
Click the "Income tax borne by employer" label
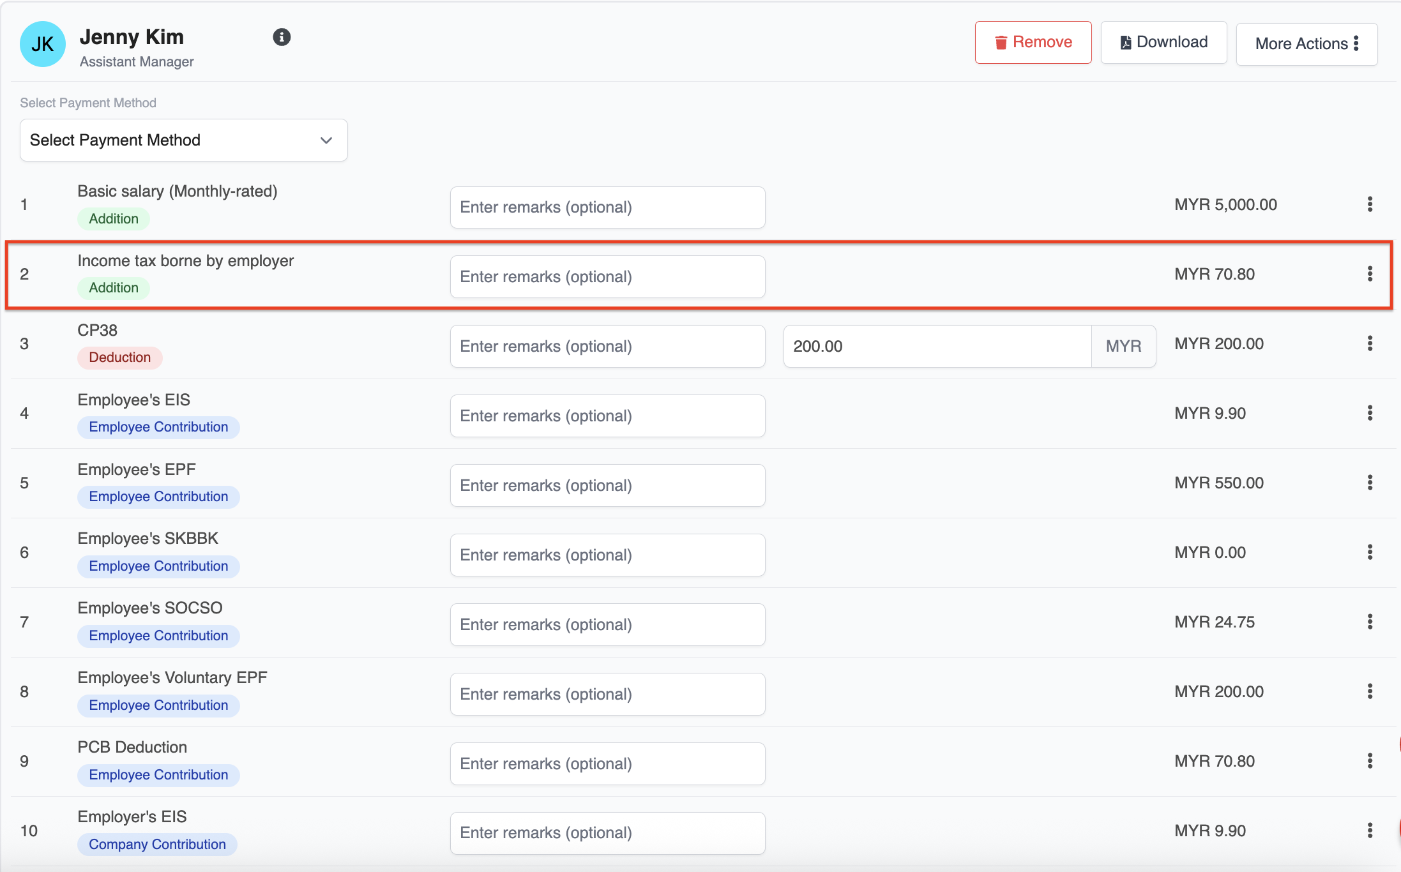point(186,261)
